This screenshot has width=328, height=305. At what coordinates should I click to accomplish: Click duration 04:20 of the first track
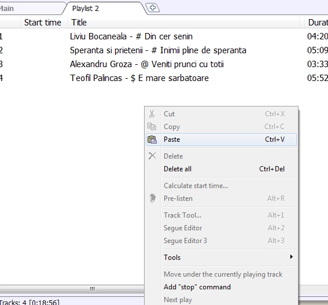tap(318, 36)
